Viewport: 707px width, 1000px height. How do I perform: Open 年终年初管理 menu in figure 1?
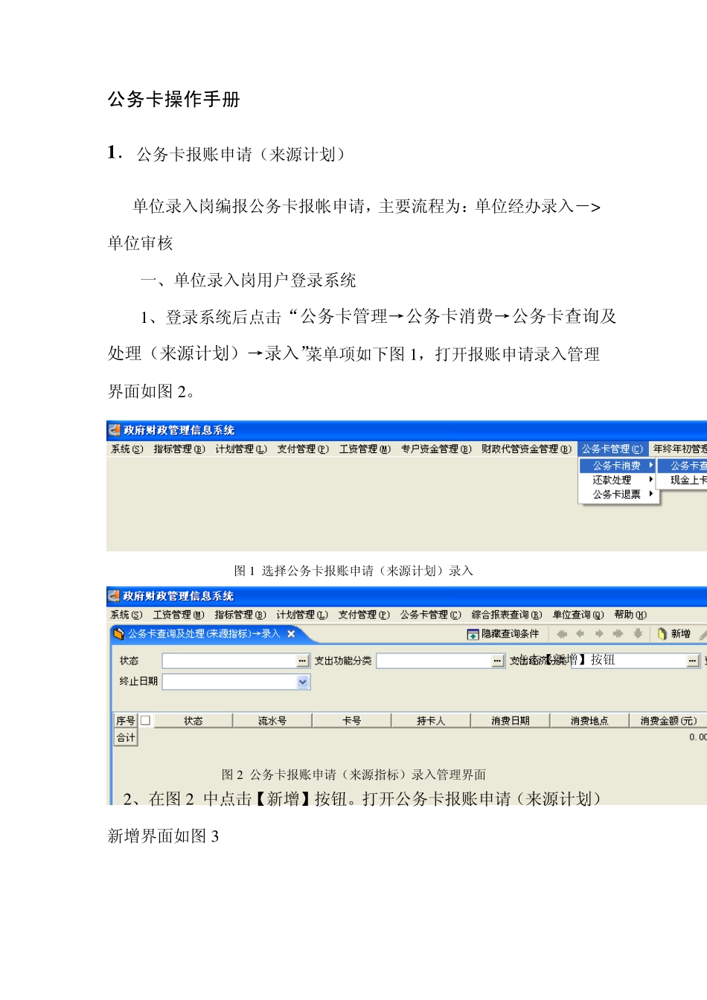click(679, 449)
